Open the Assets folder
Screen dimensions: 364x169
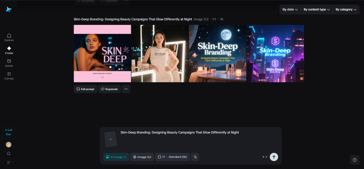point(9,63)
